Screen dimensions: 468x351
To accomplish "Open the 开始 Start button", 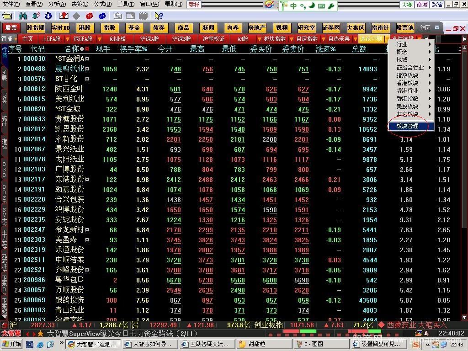I will (12, 345).
